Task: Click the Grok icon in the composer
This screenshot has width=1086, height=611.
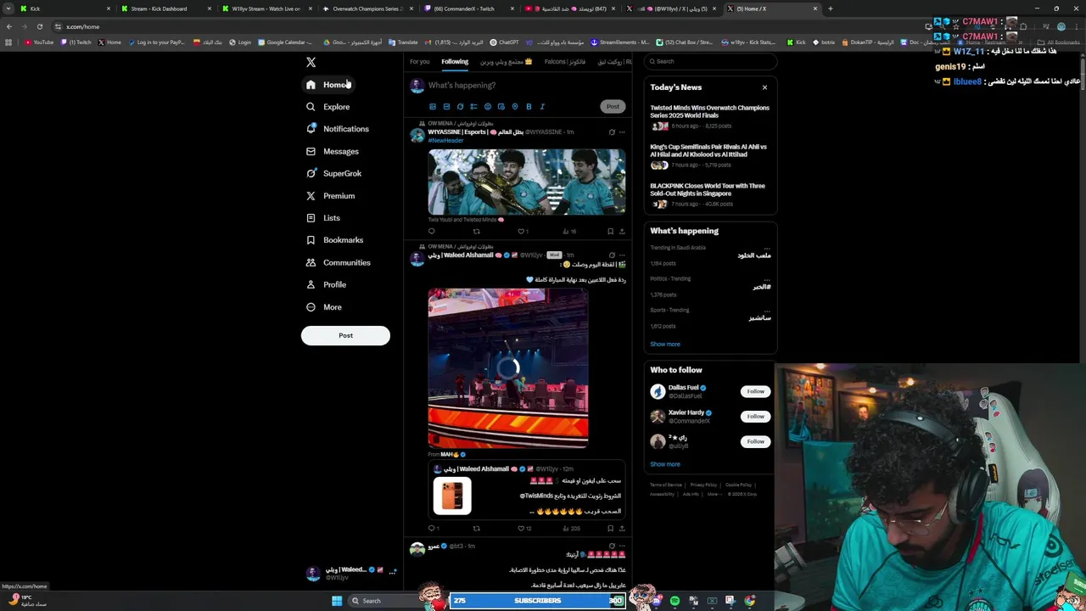Action: tap(460, 107)
